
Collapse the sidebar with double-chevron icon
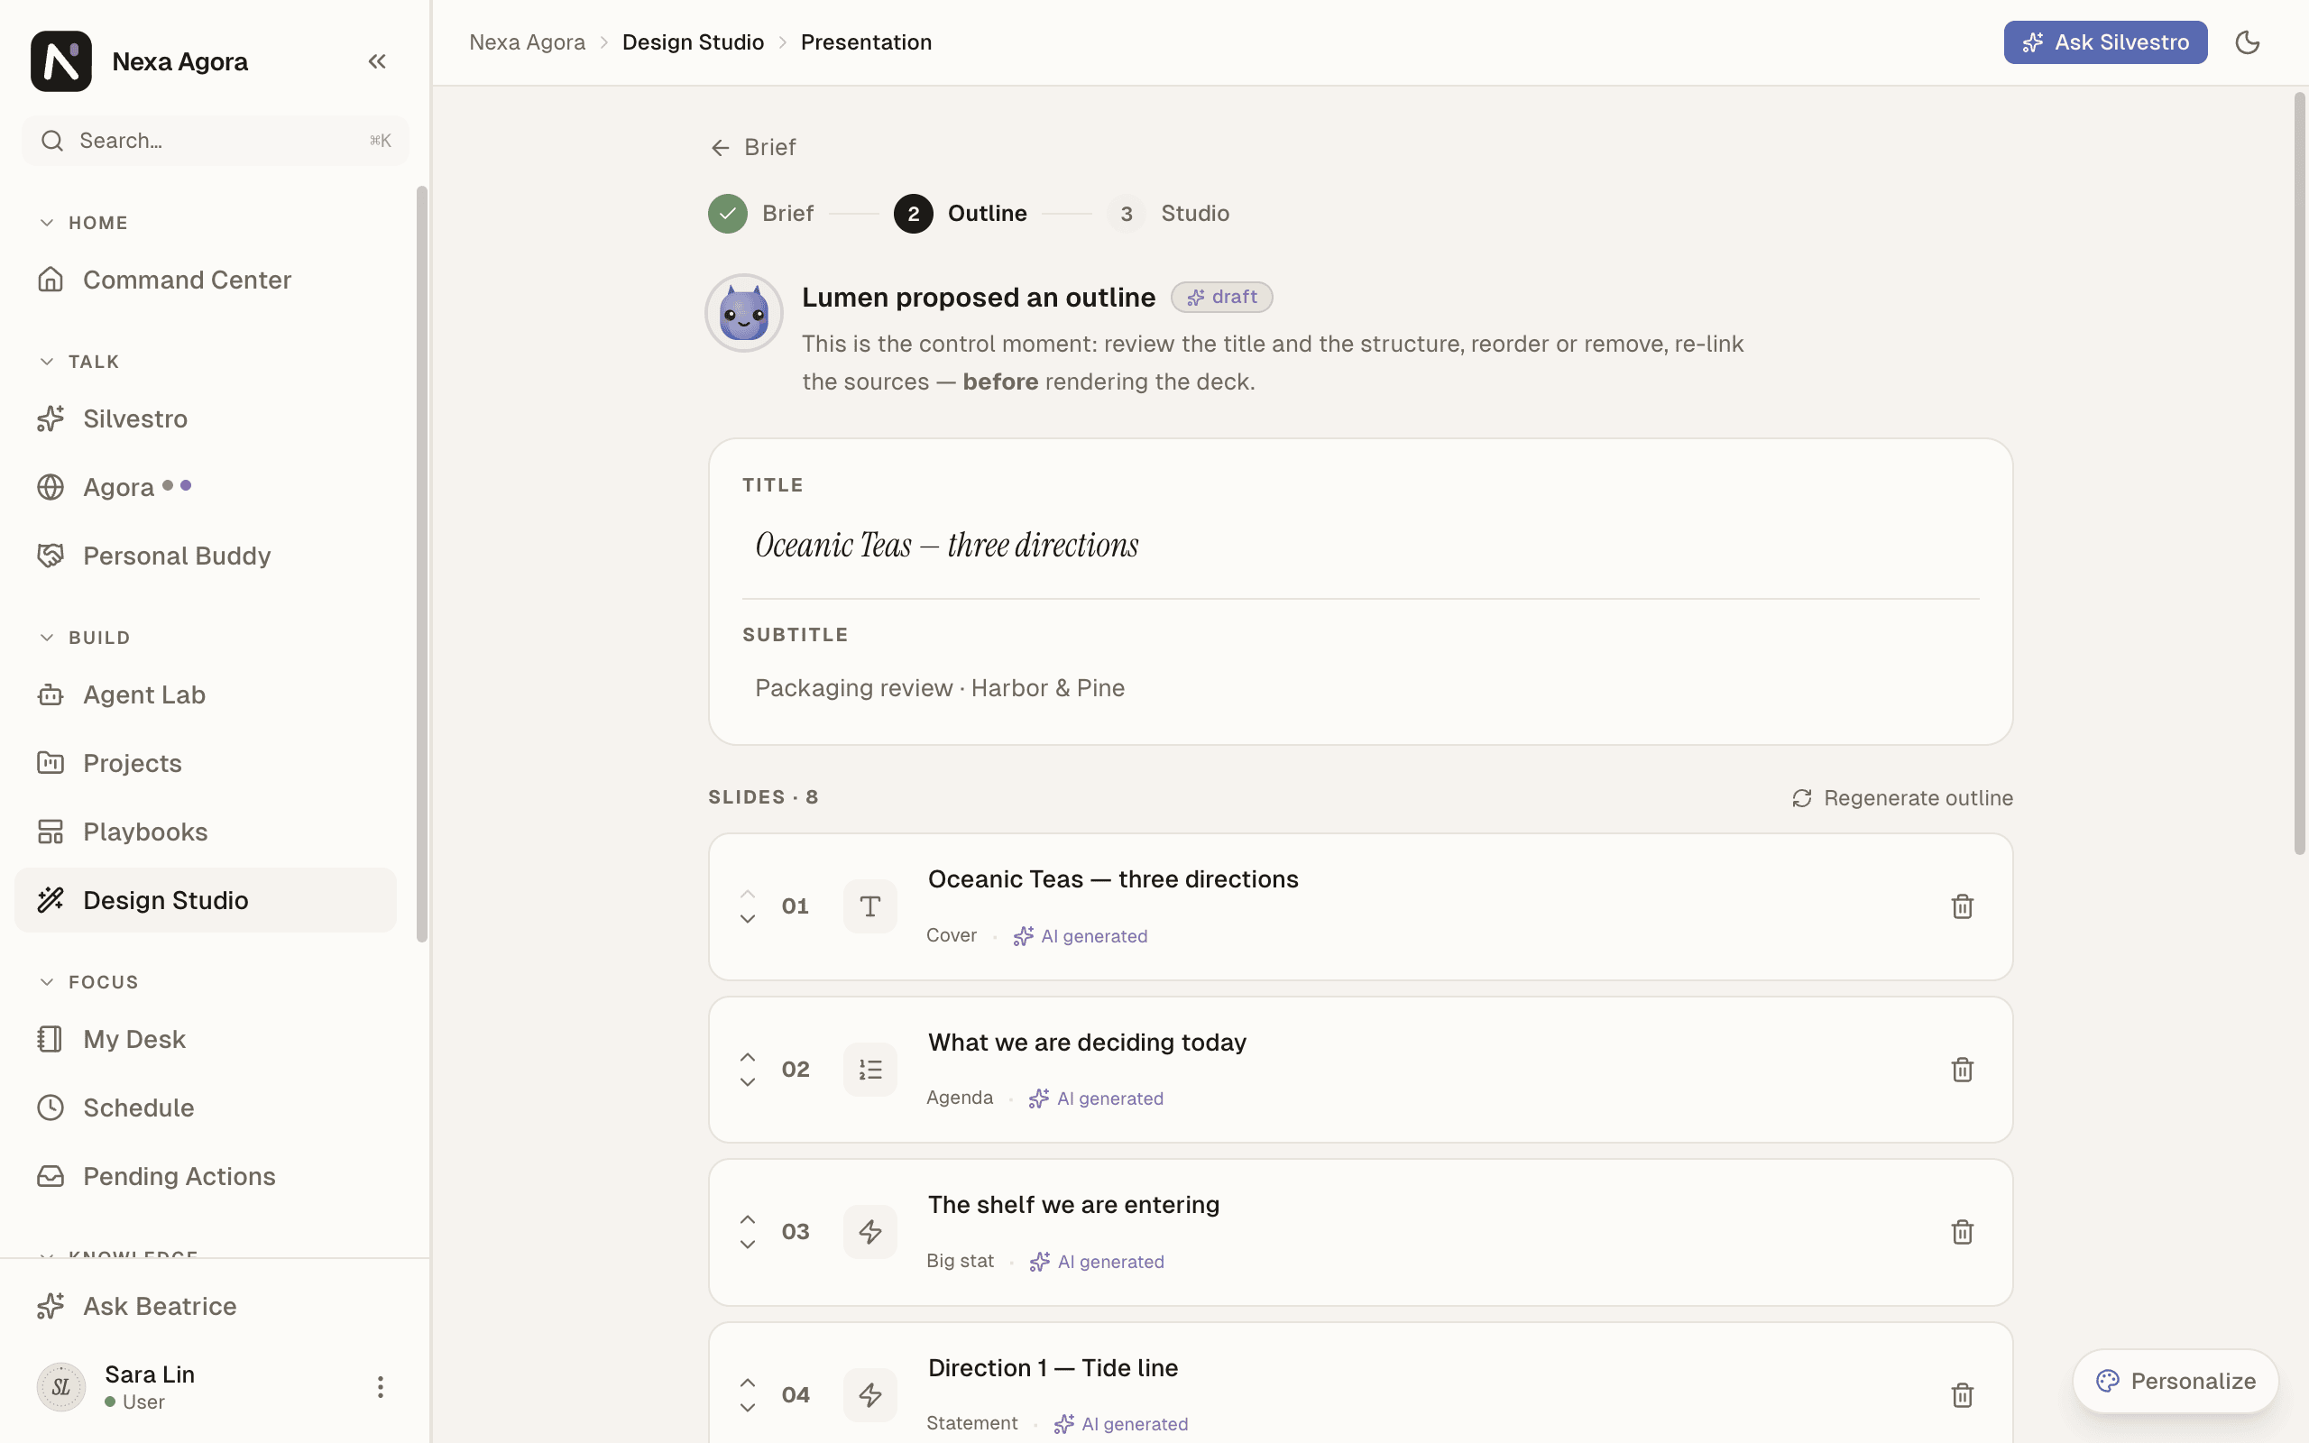pos(377,61)
